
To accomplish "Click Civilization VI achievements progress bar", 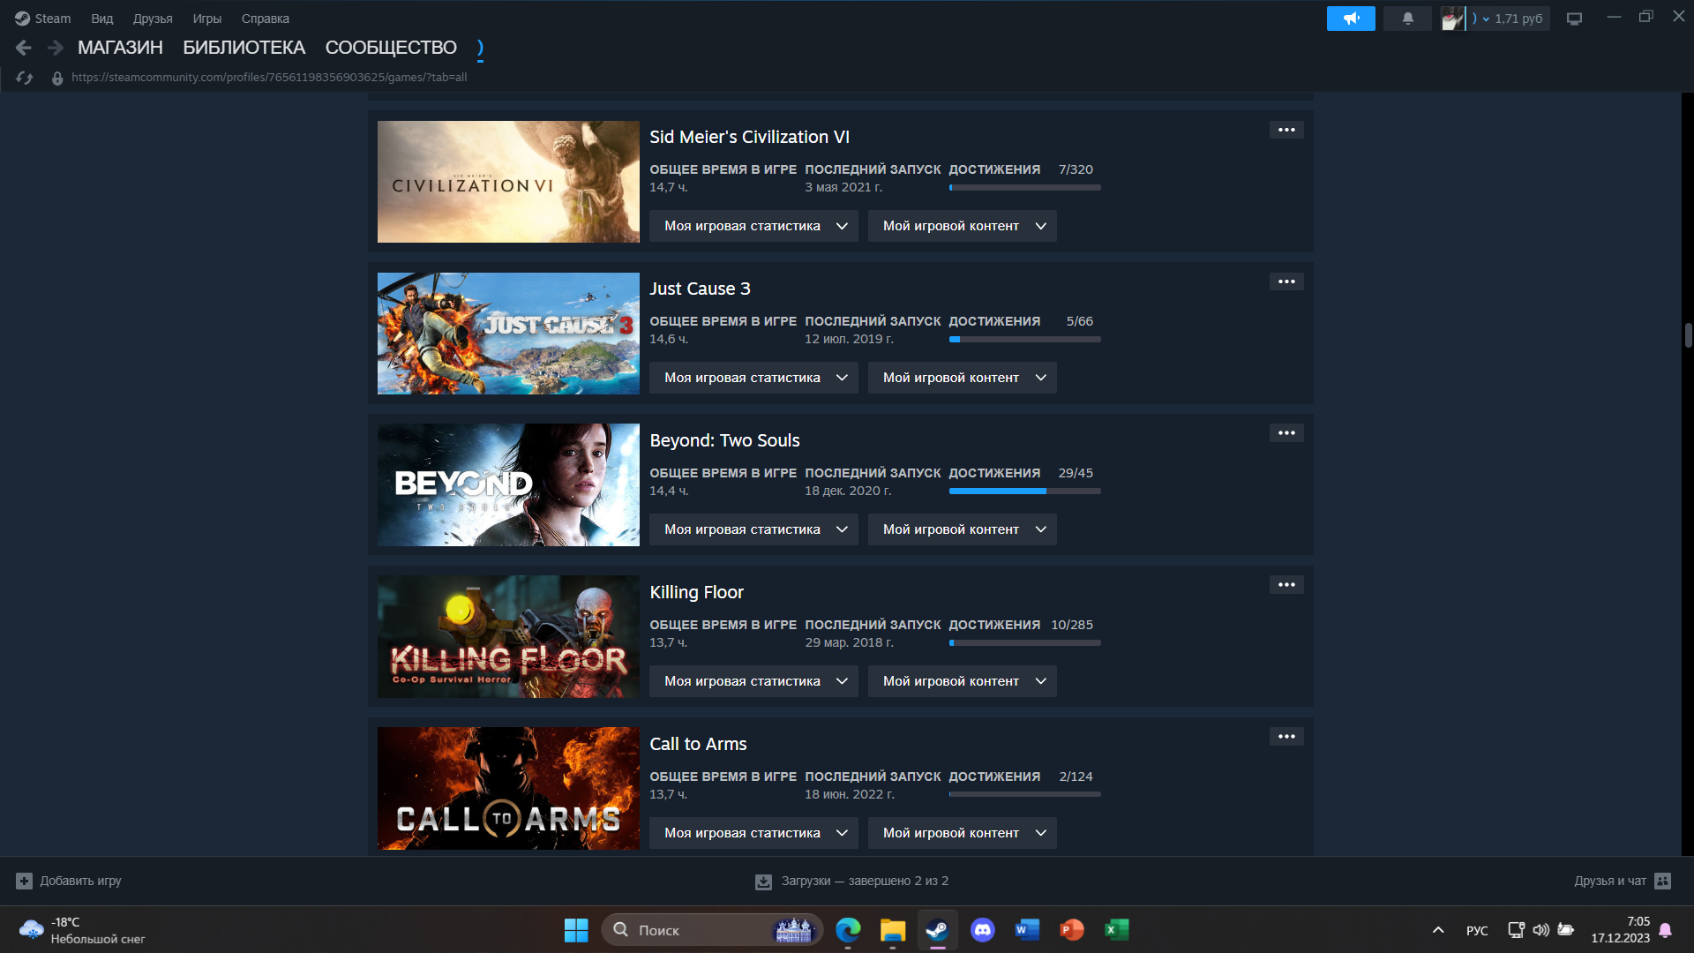I will pos(1024,187).
